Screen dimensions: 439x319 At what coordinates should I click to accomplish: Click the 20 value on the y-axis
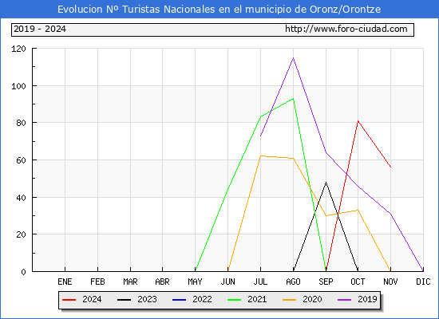point(21,234)
